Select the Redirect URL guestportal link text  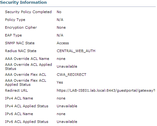click(106, 90)
